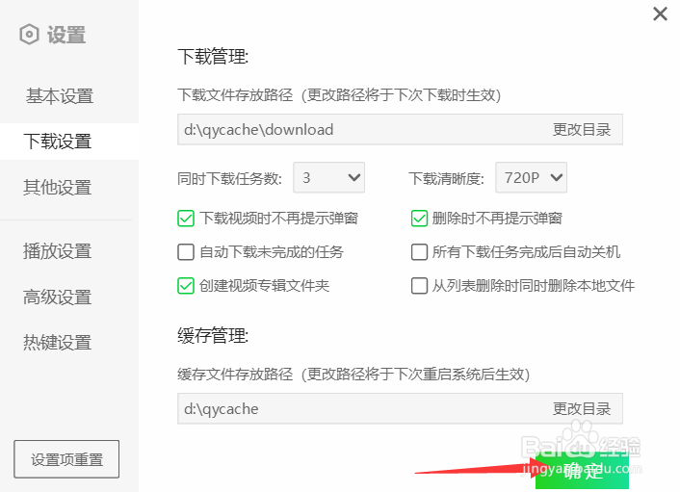Uncheck 删除时不再提示弹窗 option
This screenshot has width=680, height=492.
[x=419, y=218]
